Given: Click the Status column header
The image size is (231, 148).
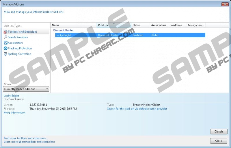Looking at the screenshot, I should click(x=140, y=25).
